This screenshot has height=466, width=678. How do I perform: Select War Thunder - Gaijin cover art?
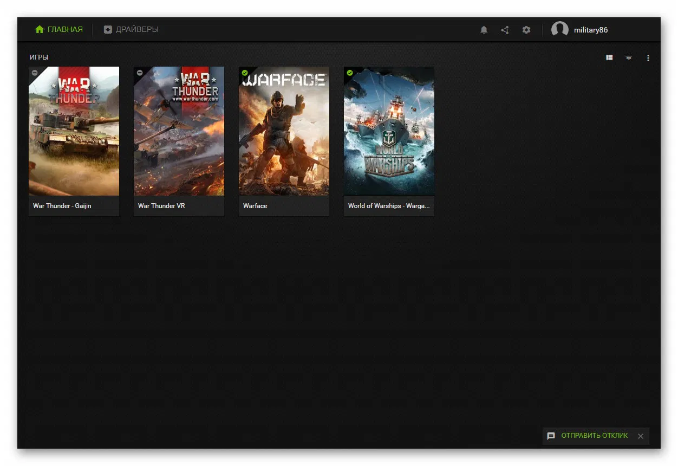[x=74, y=131]
